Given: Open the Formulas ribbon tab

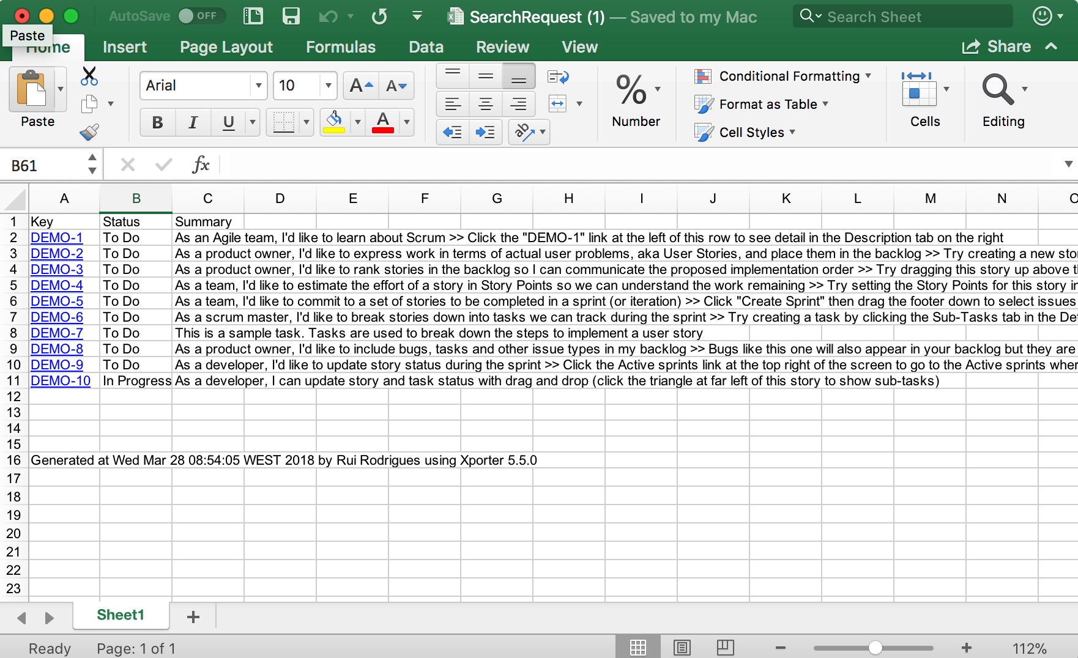Looking at the screenshot, I should tap(340, 47).
